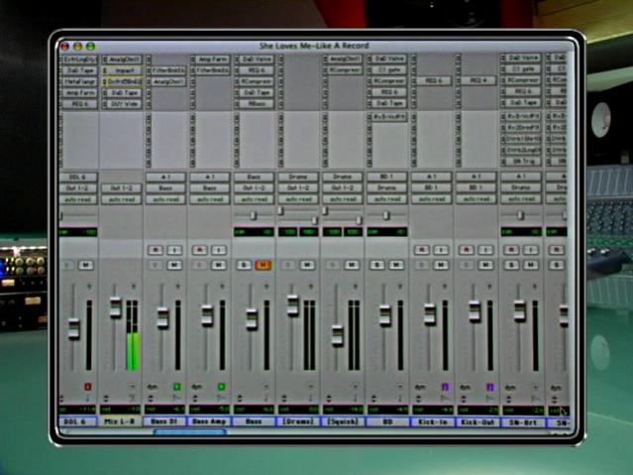Solo the Bass track
633x475 pixels.
(x=245, y=265)
